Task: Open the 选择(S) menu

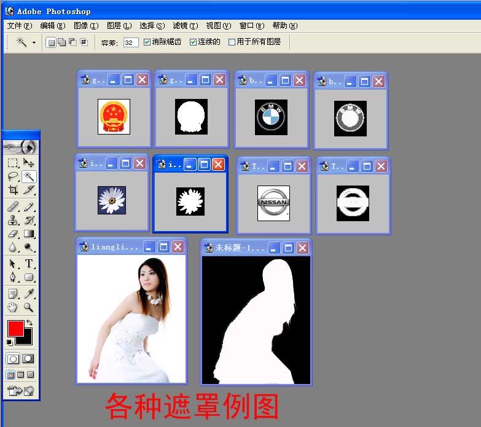Action: tap(152, 26)
